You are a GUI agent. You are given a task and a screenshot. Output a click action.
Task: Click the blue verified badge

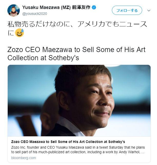coord(94,7)
